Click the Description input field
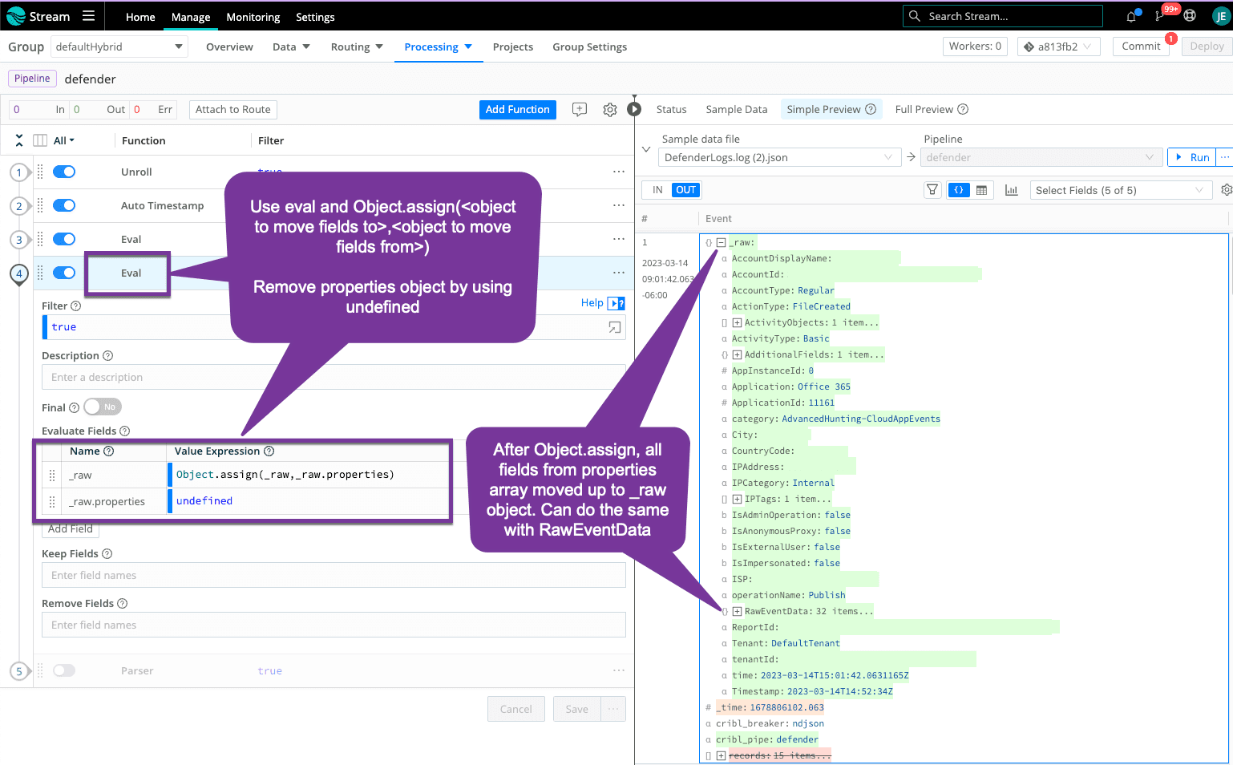 tap(334, 377)
